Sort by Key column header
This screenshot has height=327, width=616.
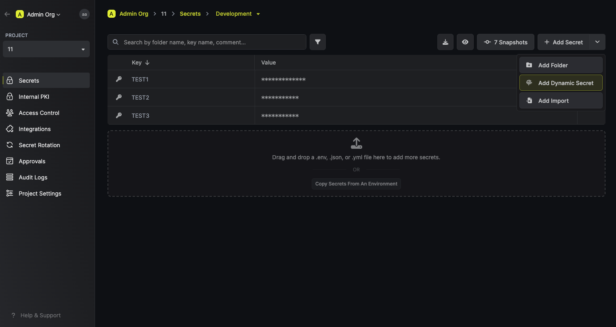tap(141, 62)
